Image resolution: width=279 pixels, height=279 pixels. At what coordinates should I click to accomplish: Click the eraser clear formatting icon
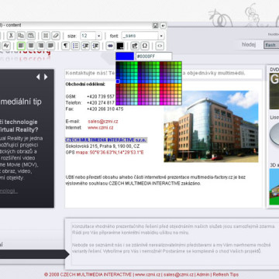click(x=56, y=36)
